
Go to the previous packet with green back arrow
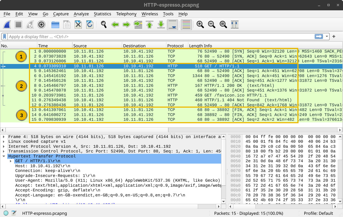pos(115,24)
